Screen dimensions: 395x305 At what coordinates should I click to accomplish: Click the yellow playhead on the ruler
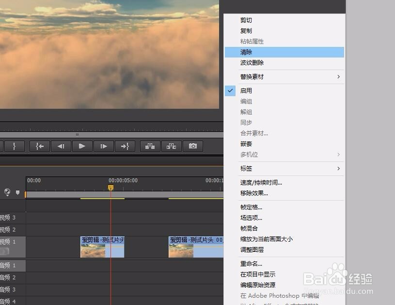(111, 188)
